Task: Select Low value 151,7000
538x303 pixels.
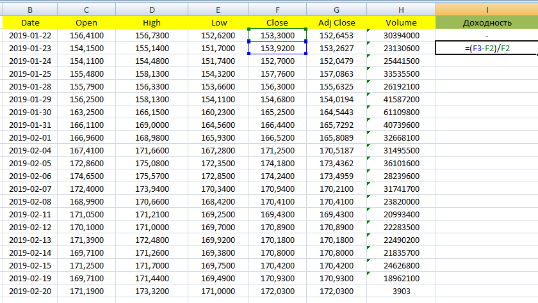Action: (x=218, y=49)
